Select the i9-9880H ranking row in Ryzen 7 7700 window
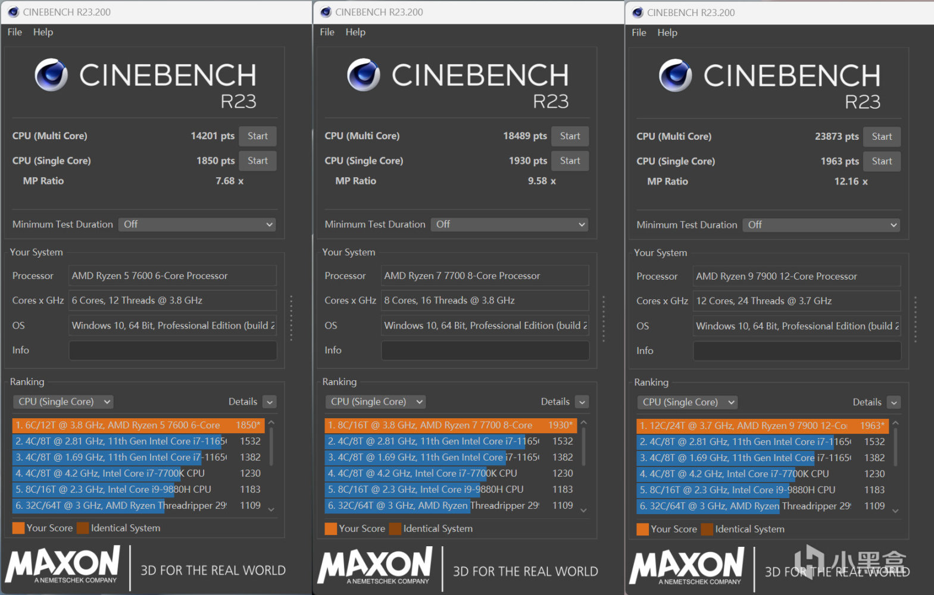The width and height of the screenshot is (934, 595). click(451, 489)
